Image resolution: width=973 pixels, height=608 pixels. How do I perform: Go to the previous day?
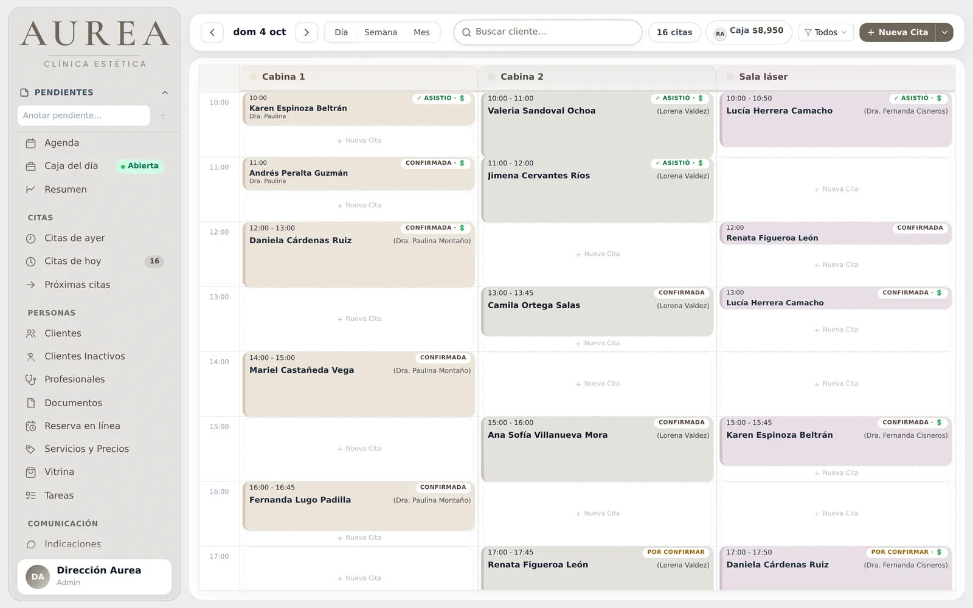(x=212, y=32)
